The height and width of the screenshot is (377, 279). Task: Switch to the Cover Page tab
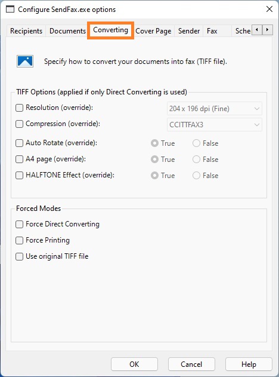pyautogui.click(x=153, y=31)
